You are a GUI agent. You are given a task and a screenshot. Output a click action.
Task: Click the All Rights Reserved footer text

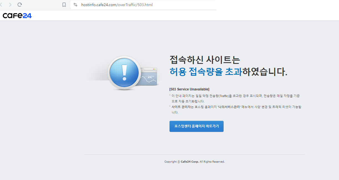click(212, 162)
